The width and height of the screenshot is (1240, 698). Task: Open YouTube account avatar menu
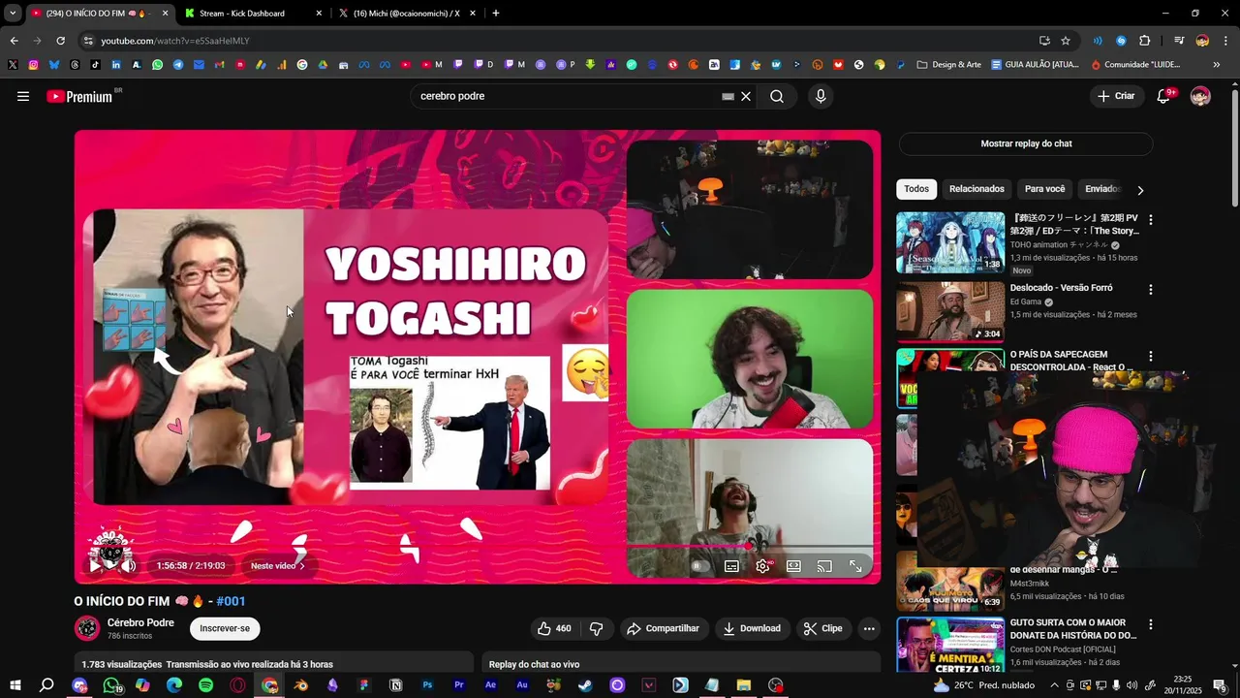[1200, 96]
